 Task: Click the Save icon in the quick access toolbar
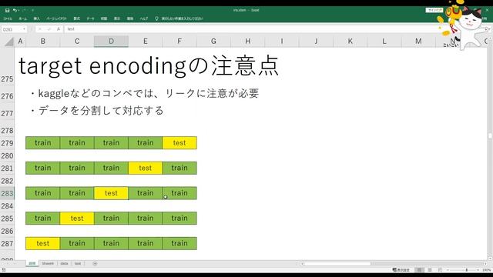[x=7, y=10]
